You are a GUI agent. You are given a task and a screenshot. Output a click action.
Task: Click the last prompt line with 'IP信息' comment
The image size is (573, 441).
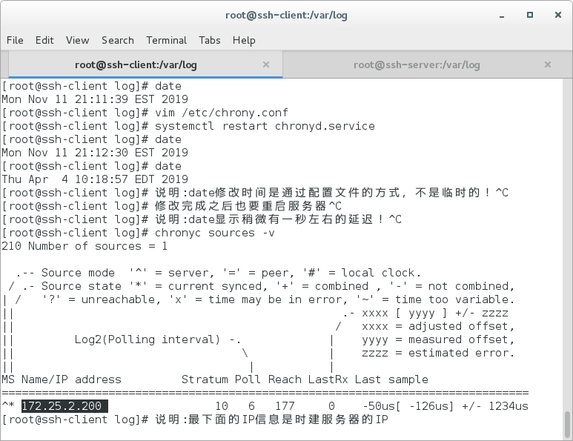tap(195, 420)
